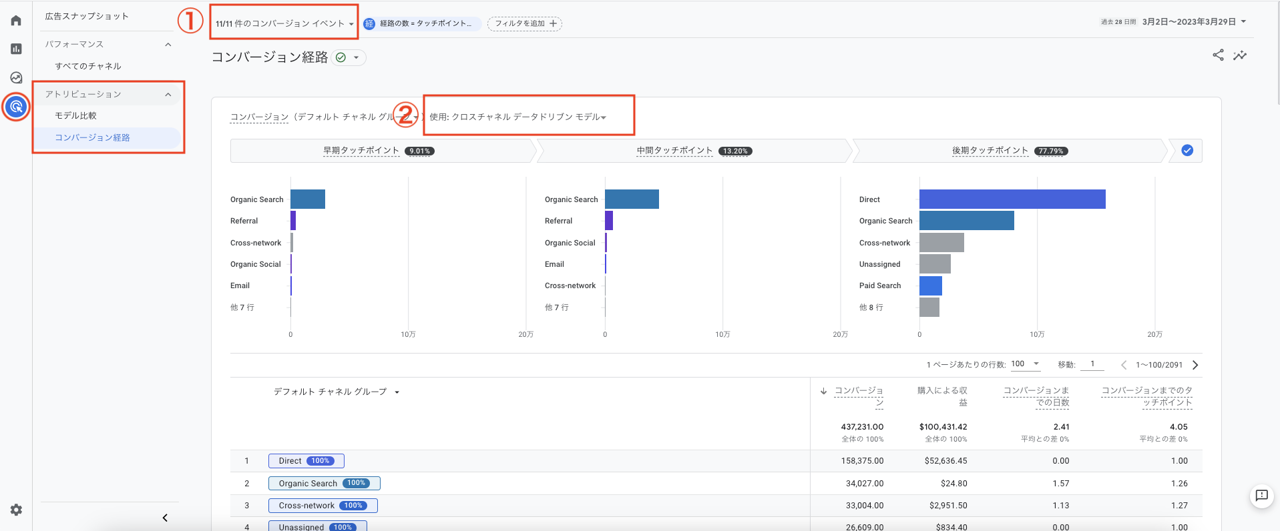Go to next page of table rows
Screen dimensions: 1280x531
click(x=1195, y=365)
